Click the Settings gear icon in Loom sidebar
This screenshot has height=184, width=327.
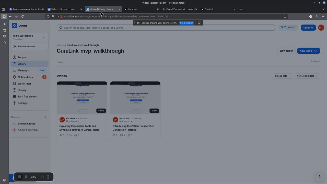[x=14, y=103]
